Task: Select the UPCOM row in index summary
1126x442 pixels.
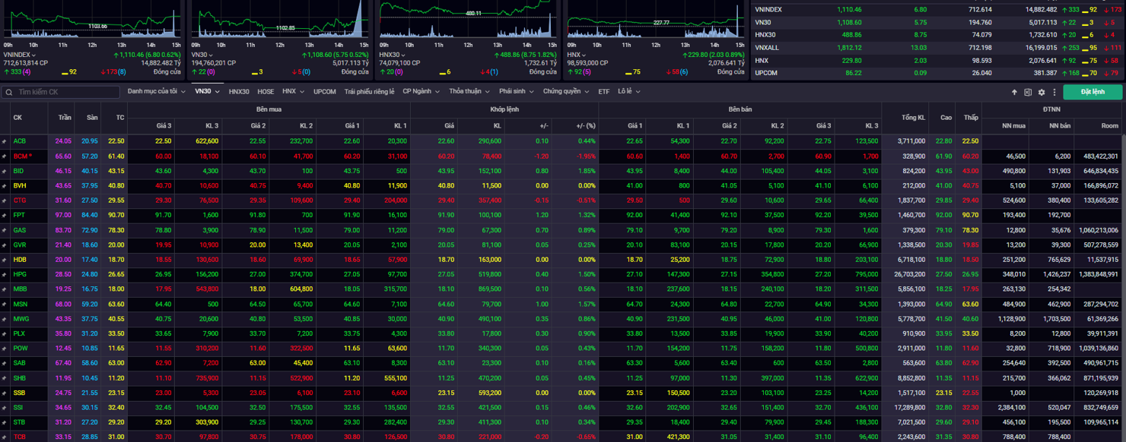Action: [x=938, y=73]
